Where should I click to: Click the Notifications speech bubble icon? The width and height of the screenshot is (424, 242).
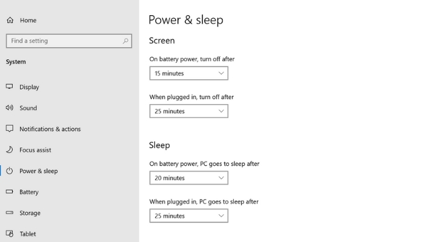coord(10,128)
